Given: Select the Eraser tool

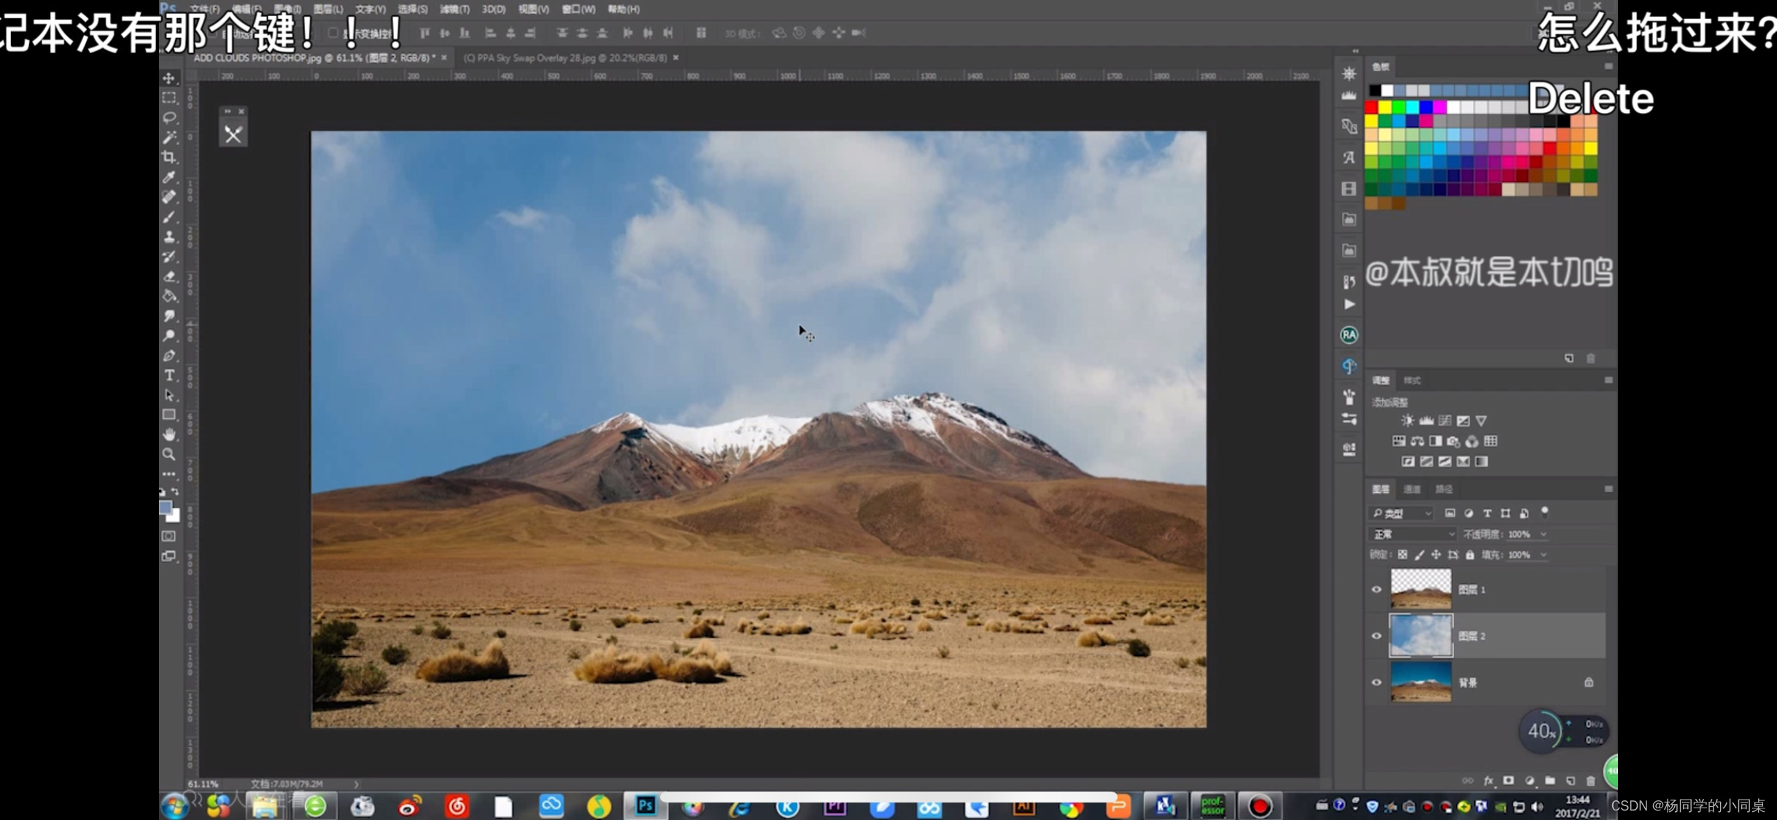Looking at the screenshot, I should pyautogui.click(x=169, y=276).
